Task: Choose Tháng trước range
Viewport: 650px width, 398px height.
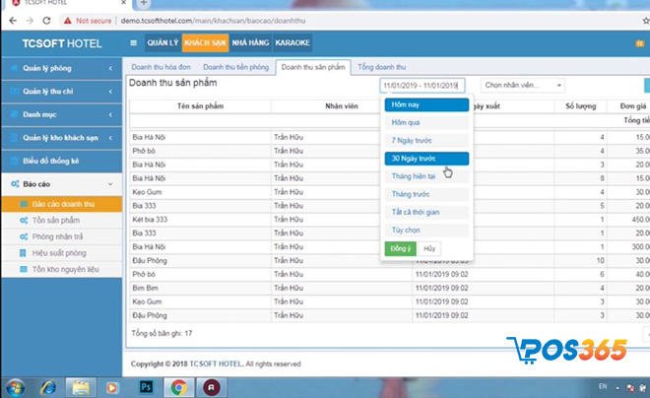Action: click(x=426, y=194)
